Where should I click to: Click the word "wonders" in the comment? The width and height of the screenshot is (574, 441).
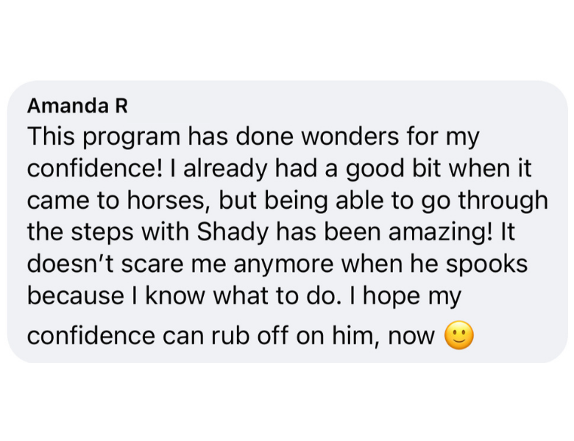point(350,136)
